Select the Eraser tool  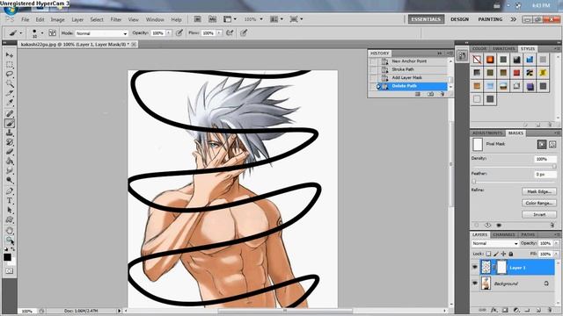tap(10, 152)
